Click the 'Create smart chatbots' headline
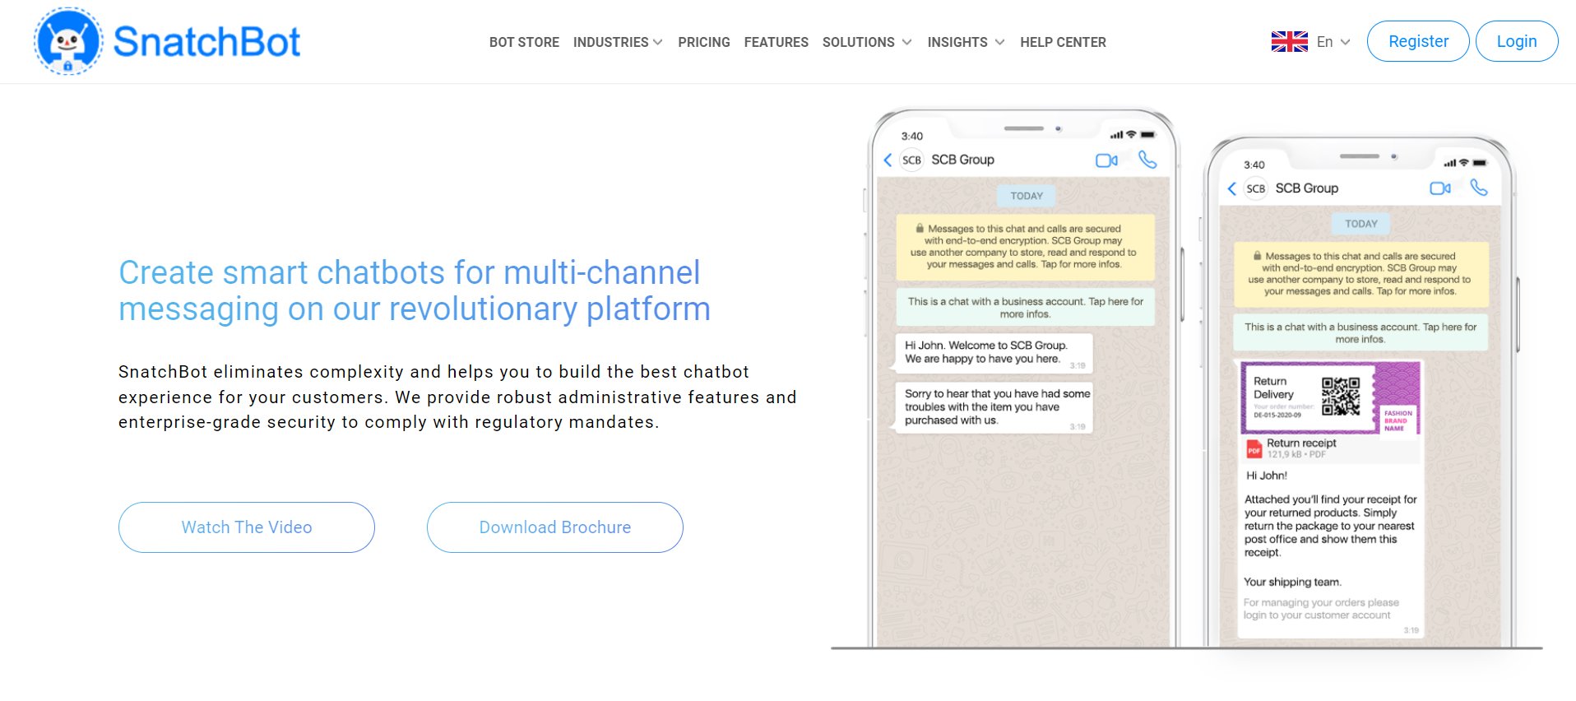Image resolution: width=1576 pixels, height=701 pixels. click(x=415, y=290)
